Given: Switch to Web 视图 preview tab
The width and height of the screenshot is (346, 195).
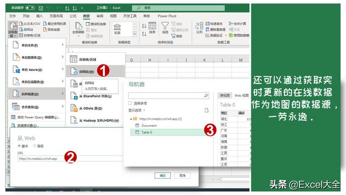Looking at the screenshot, I should (242, 95).
